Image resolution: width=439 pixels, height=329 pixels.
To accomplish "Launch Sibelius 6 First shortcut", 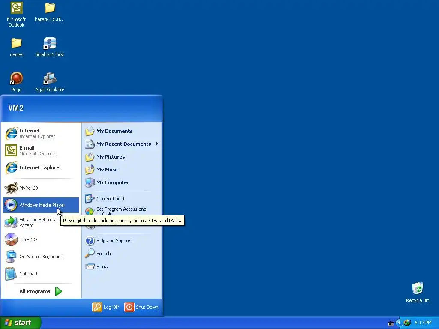I will [x=50, y=47].
